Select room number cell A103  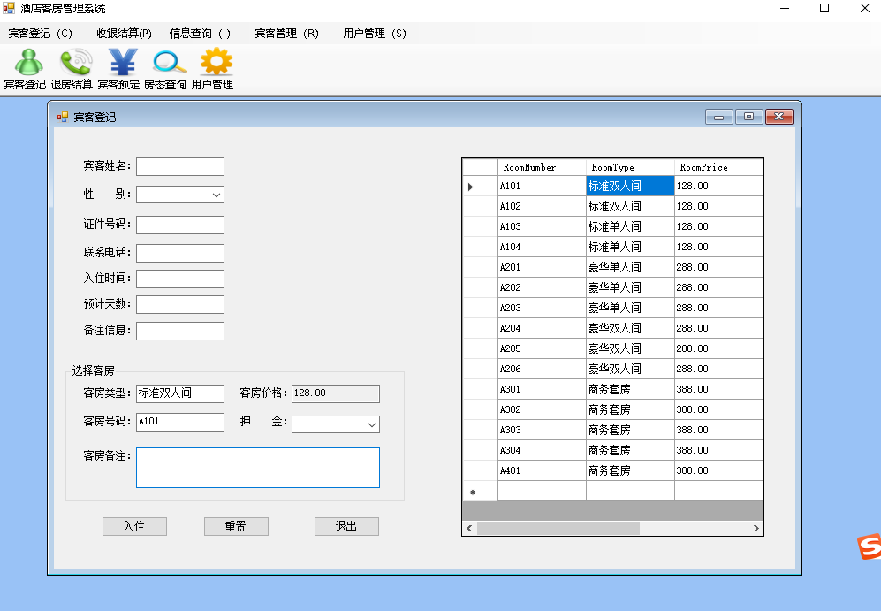543,226
